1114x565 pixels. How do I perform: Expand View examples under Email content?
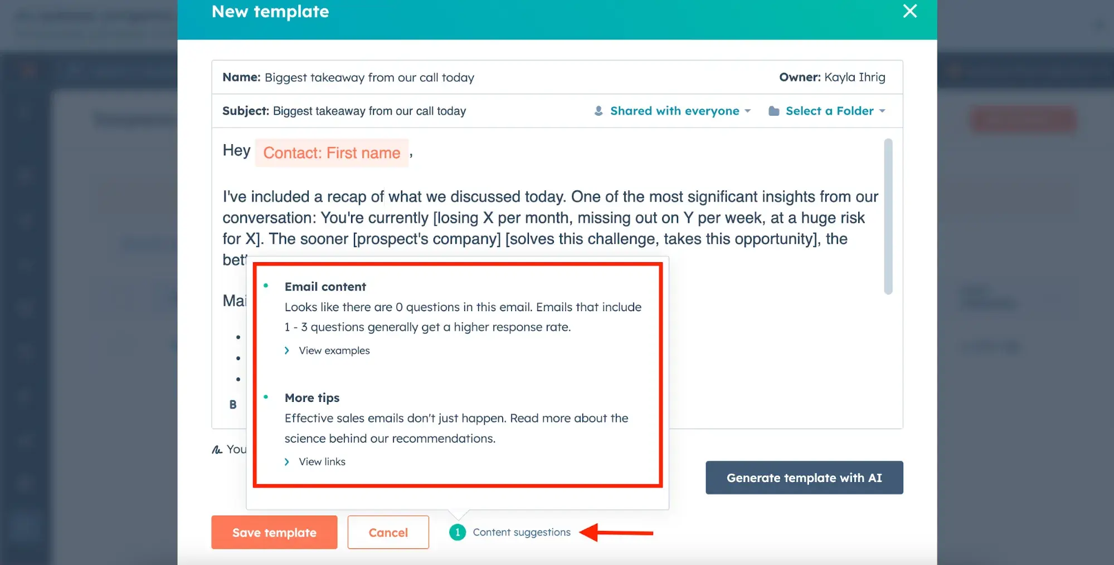(x=334, y=351)
